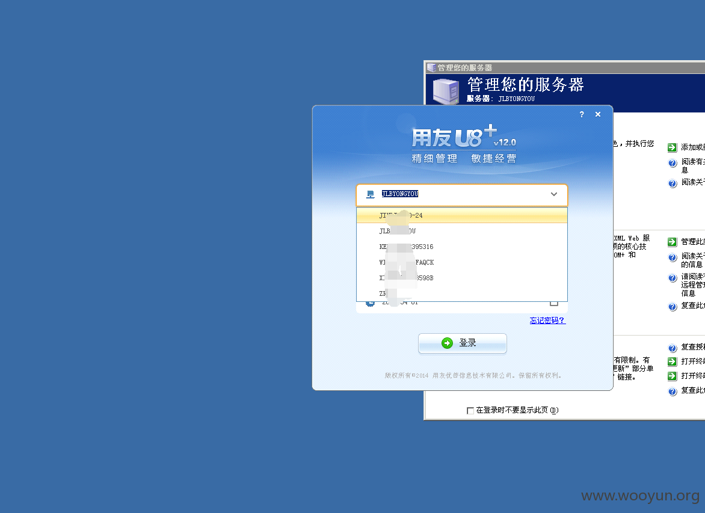Open the server name dropdown arrow
Viewport: 705px width, 513px height.
(x=554, y=194)
